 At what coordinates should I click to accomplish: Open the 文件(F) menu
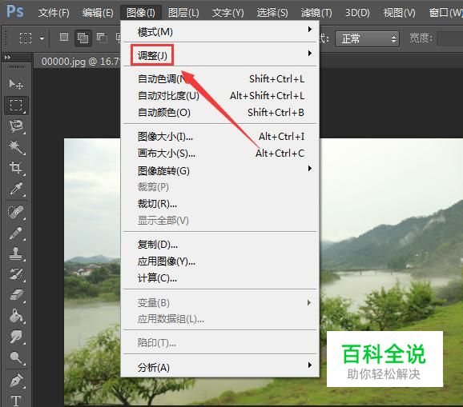(54, 13)
